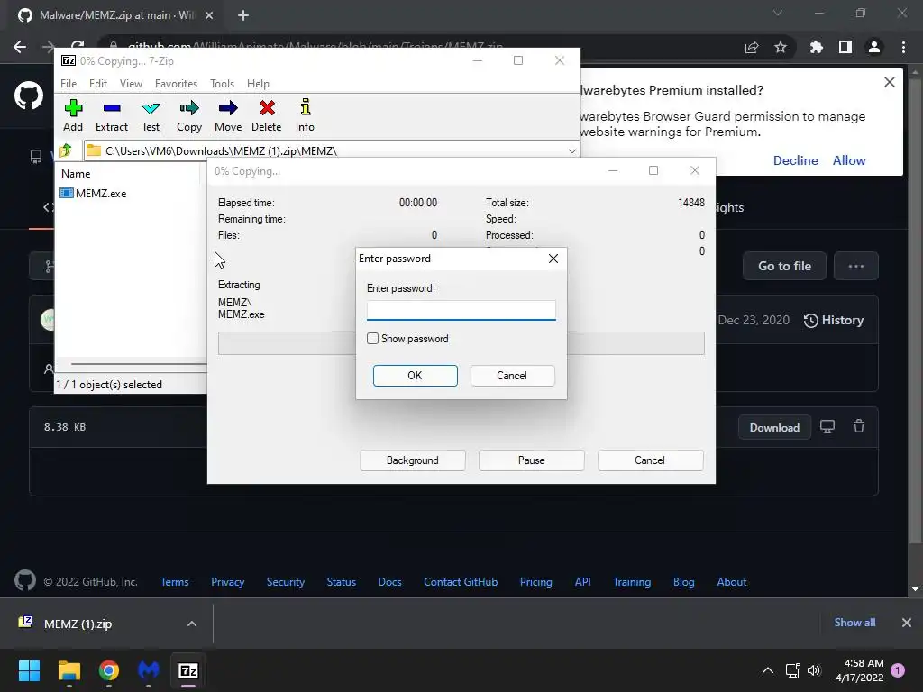Show hidden system tray icons
Screen dimensions: 923x692
[x=768, y=670]
